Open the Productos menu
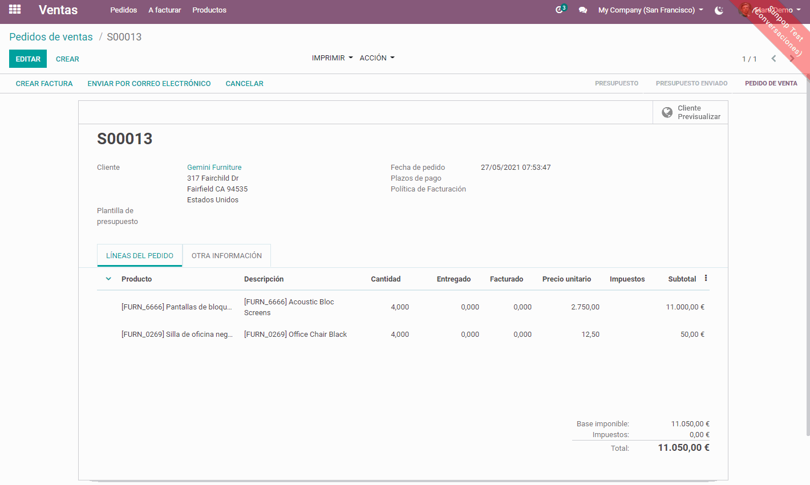810x485 pixels. pyautogui.click(x=209, y=10)
